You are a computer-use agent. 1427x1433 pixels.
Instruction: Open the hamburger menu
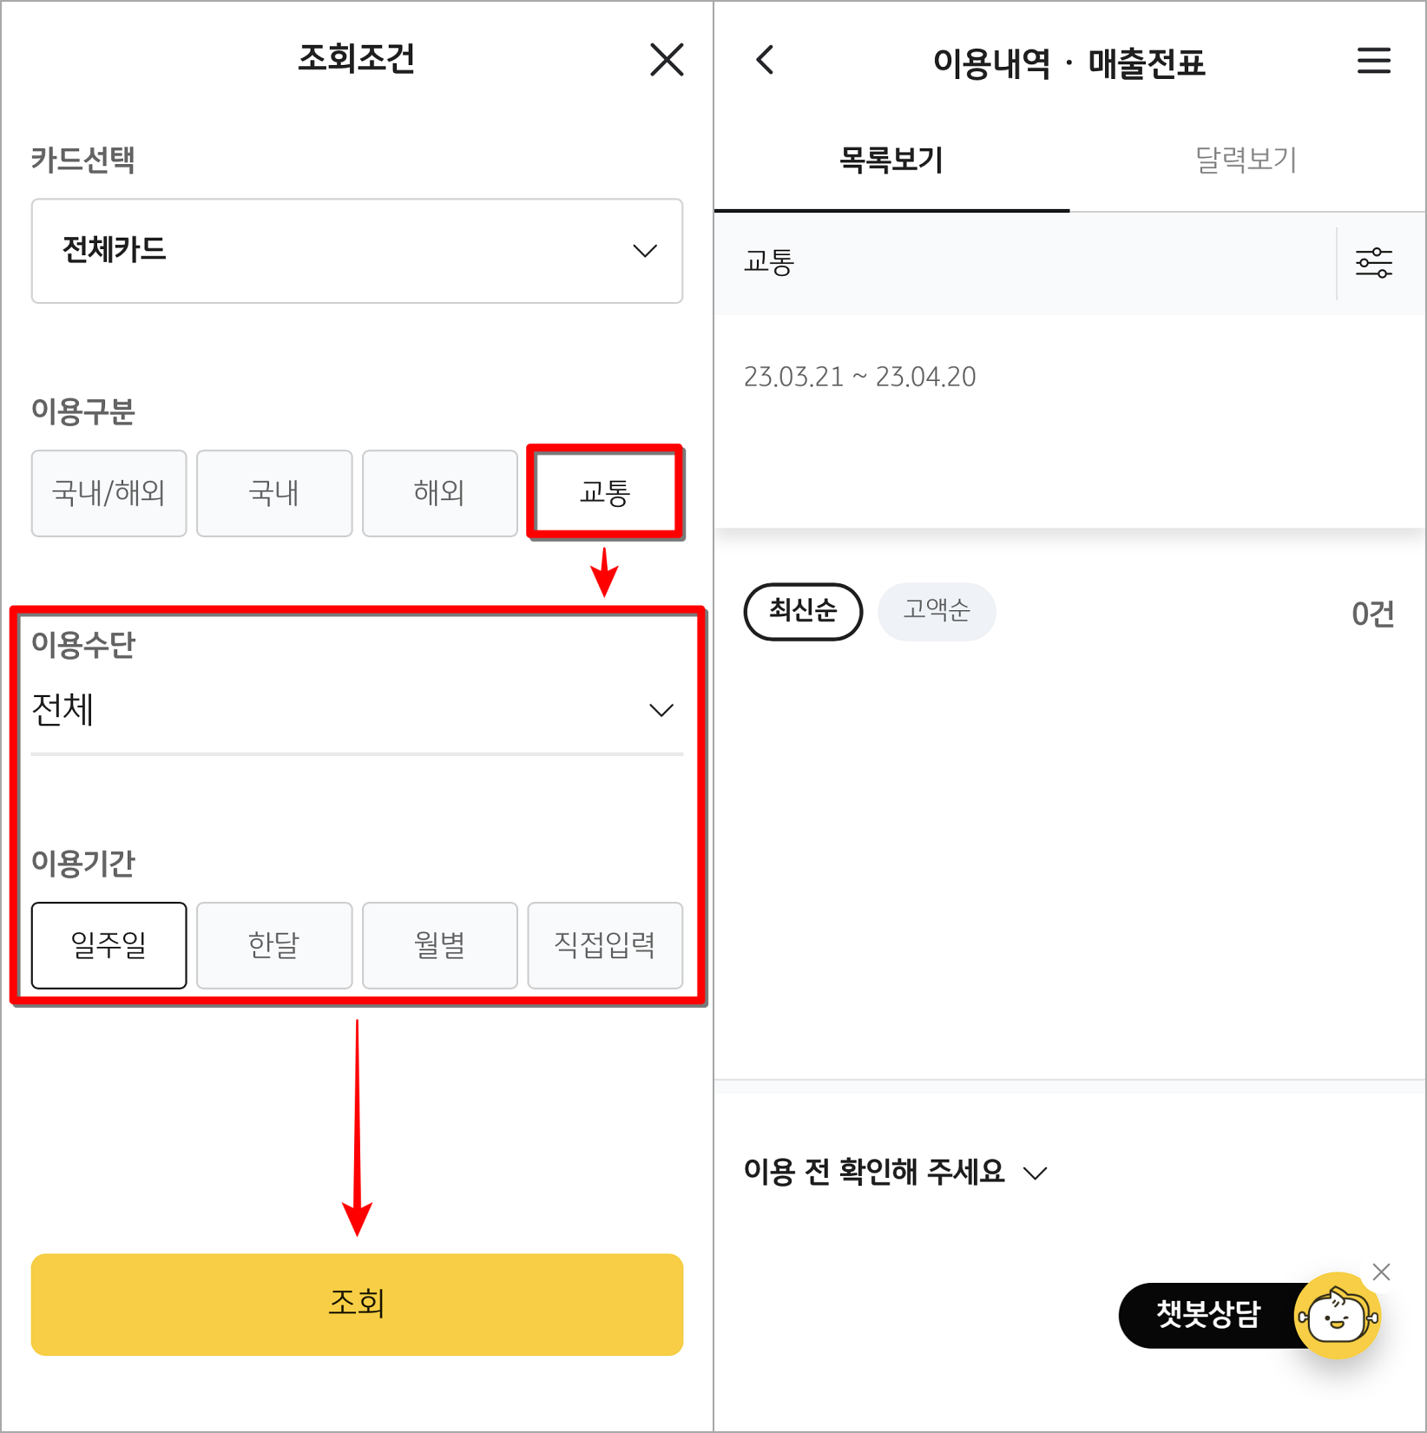[1374, 61]
